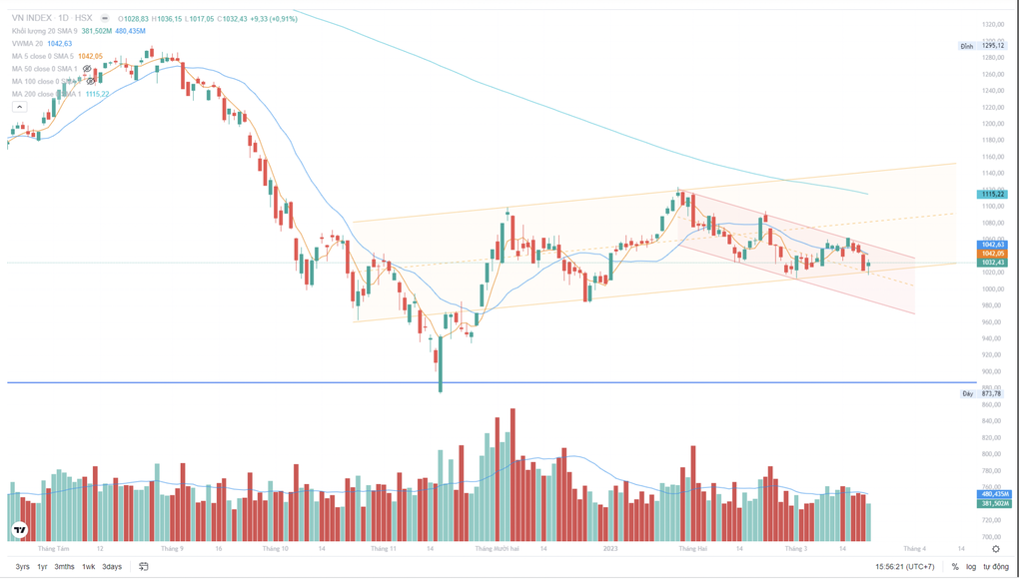Click the market status dash icon
The height and width of the screenshot is (579, 1019).
pyautogui.click(x=105, y=18)
